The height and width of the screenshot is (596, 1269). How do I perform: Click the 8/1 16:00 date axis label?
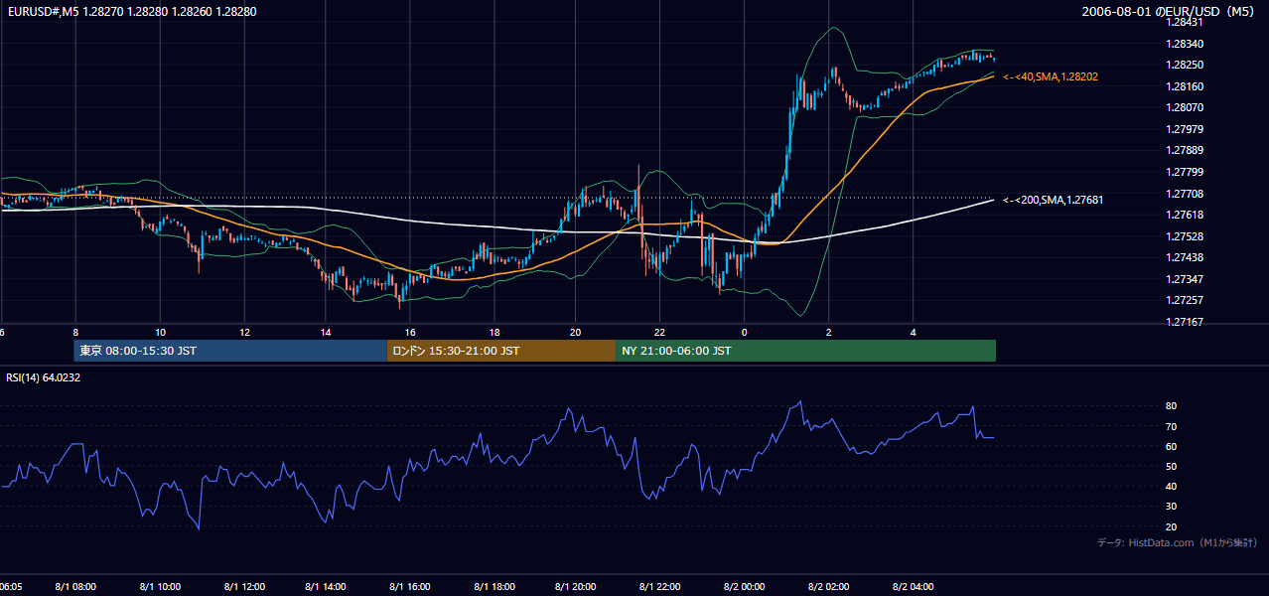click(410, 587)
